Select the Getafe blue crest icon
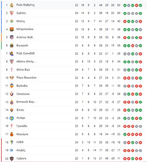This screenshot has height=162, width=147. pos(12,118)
